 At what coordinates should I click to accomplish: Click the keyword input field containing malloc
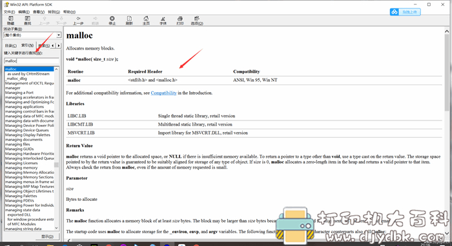(x=32, y=61)
